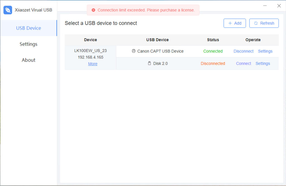Click the Disconnected status of Disk 2.0
286x186 pixels.
[213, 63]
